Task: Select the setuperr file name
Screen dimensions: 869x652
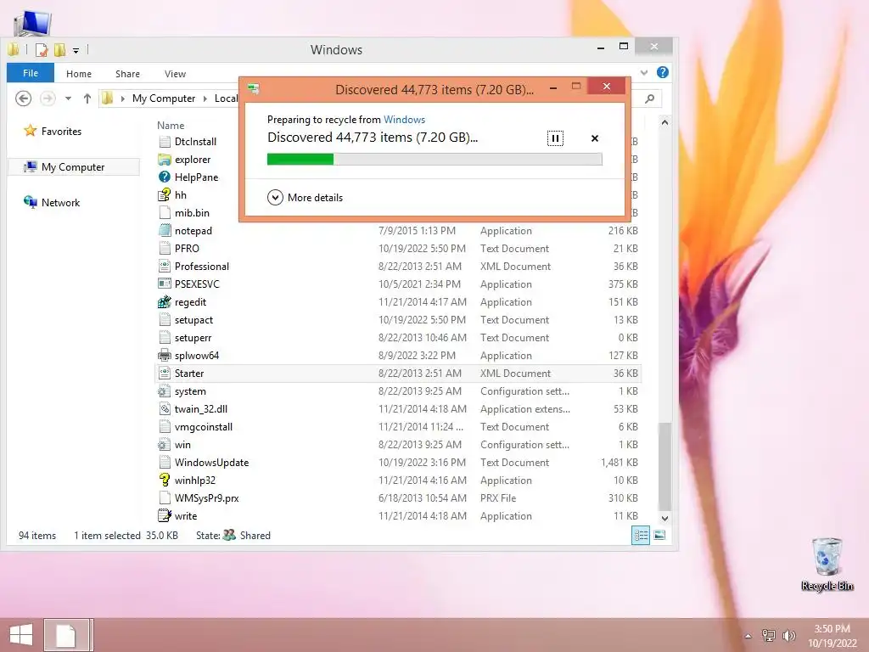Action: (x=193, y=338)
